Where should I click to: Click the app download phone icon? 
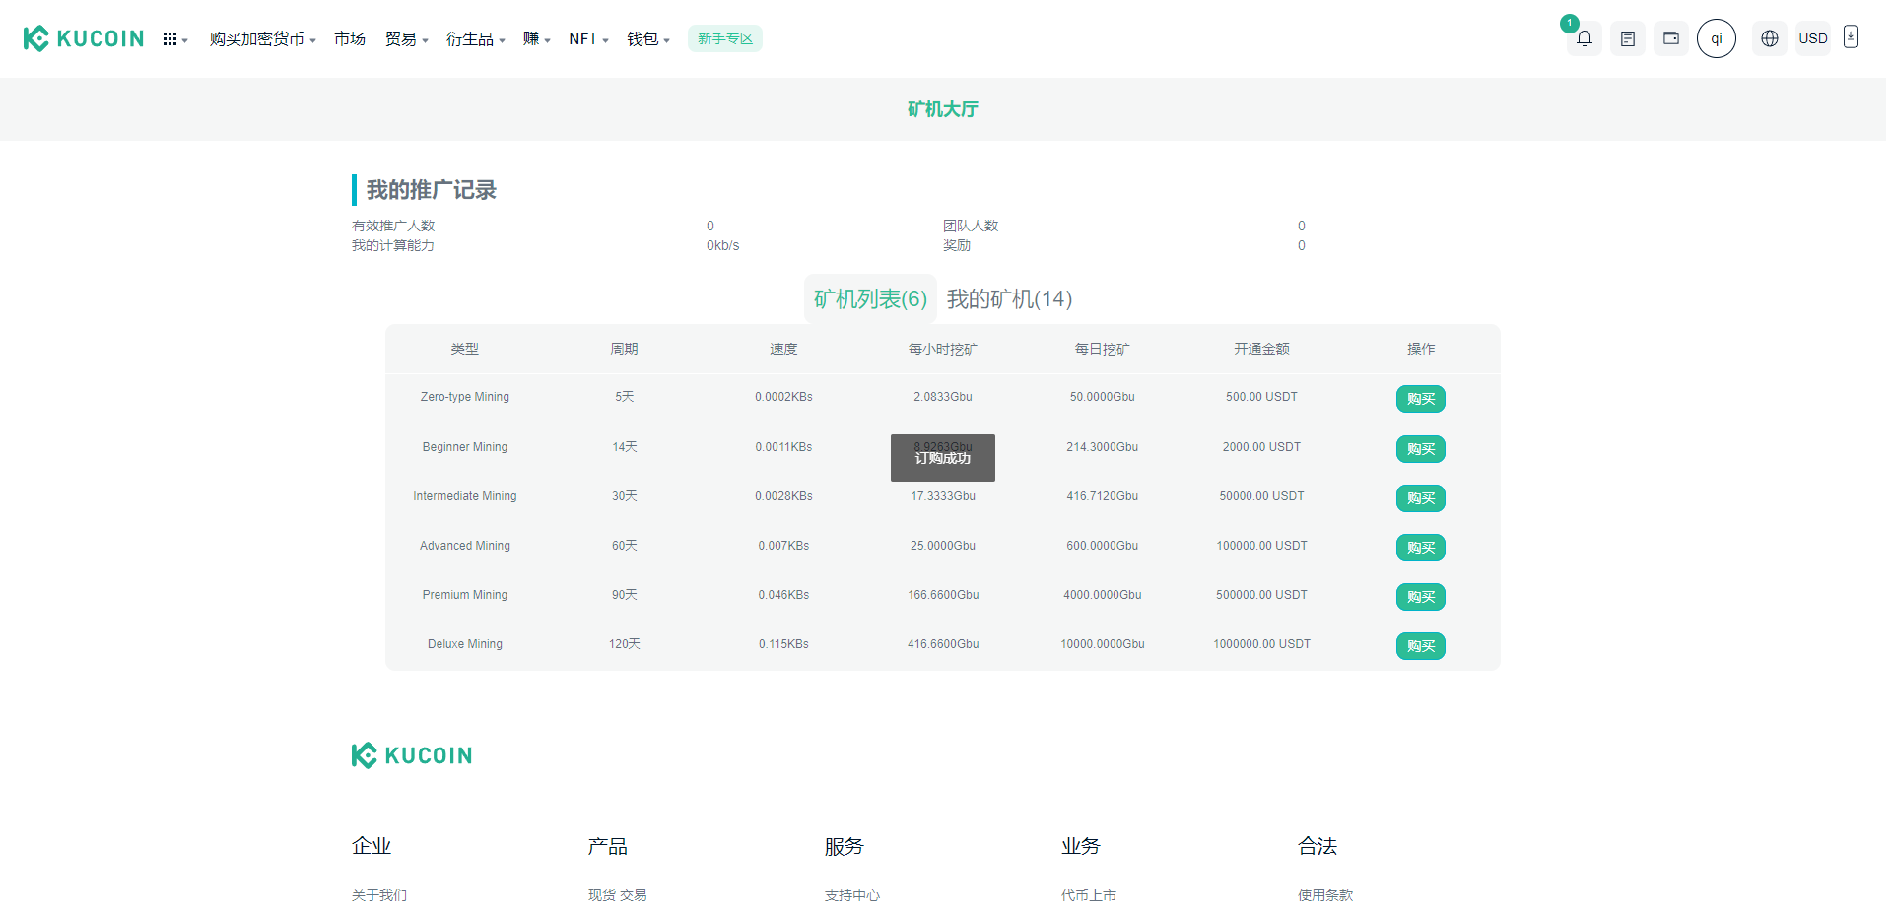1850,37
